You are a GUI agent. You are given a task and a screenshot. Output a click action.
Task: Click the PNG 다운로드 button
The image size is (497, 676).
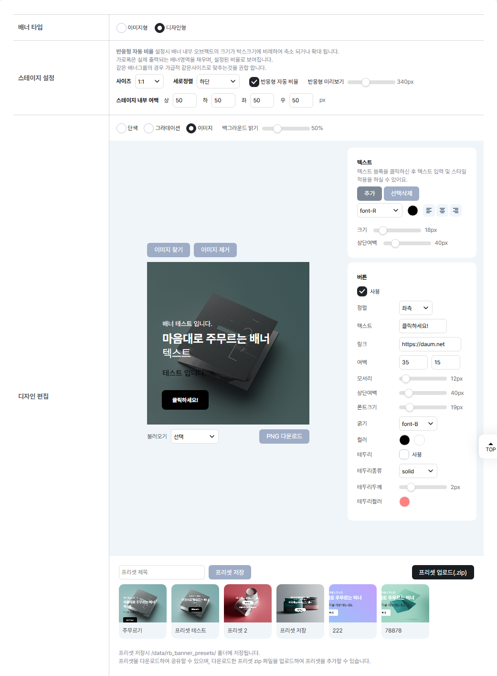284,436
